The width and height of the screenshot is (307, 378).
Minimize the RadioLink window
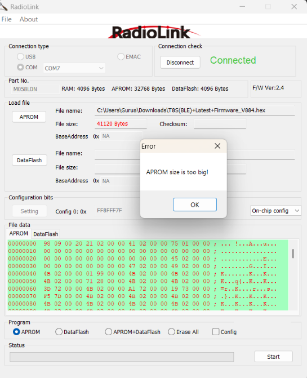coord(242,7)
